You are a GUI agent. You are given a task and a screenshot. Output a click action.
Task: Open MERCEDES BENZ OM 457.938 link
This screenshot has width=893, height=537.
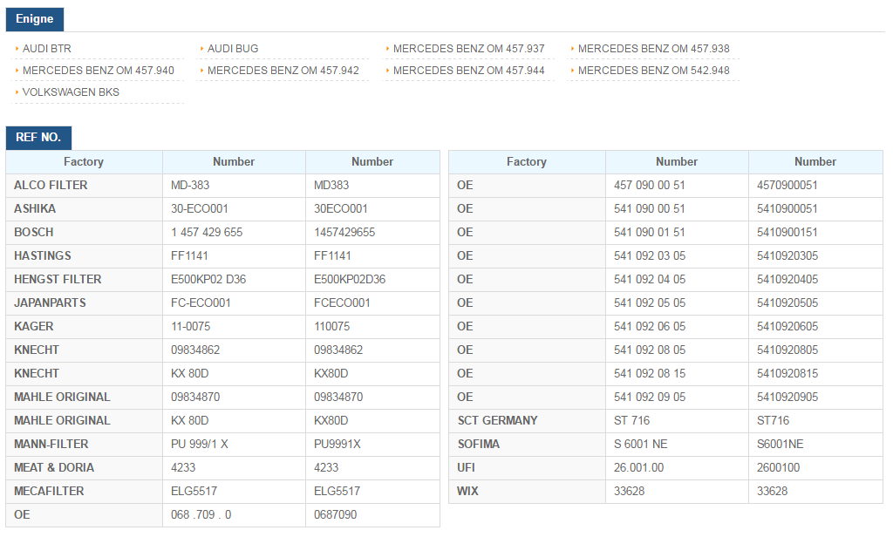[653, 49]
